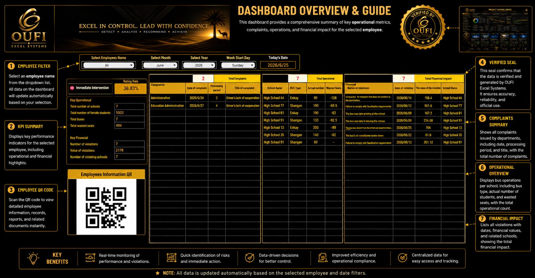Select the Rating Rate value 36.83%
The height and width of the screenshot is (278, 535).
point(131,89)
